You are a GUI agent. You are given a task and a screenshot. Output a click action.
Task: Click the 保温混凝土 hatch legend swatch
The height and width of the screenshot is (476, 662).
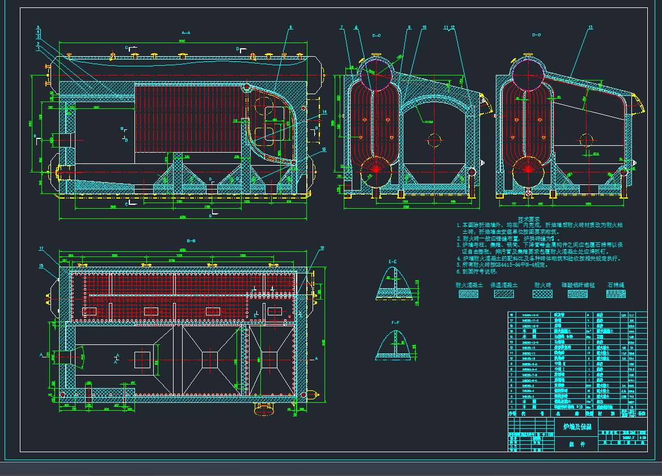click(x=504, y=294)
